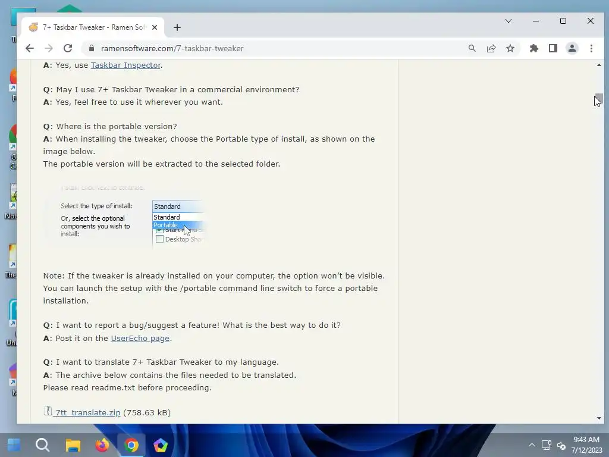The height and width of the screenshot is (457, 609).
Task: Click 'Where is the portable version?' text
Action: [x=117, y=126]
